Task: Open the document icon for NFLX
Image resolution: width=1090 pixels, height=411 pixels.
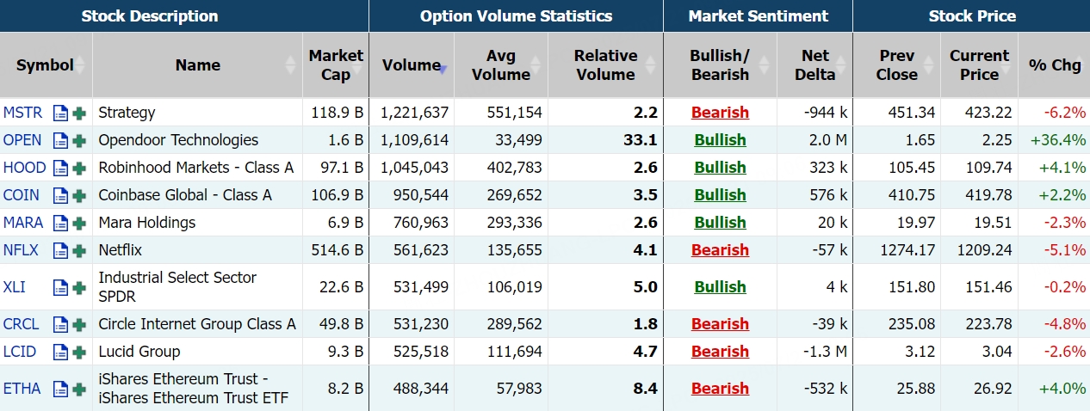Action: [x=60, y=251]
